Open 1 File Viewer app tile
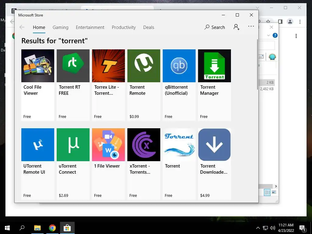The image size is (312, 234). tap(108, 164)
